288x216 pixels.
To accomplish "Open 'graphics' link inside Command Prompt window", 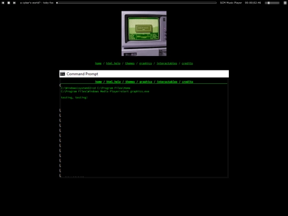I will [x=146, y=82].
